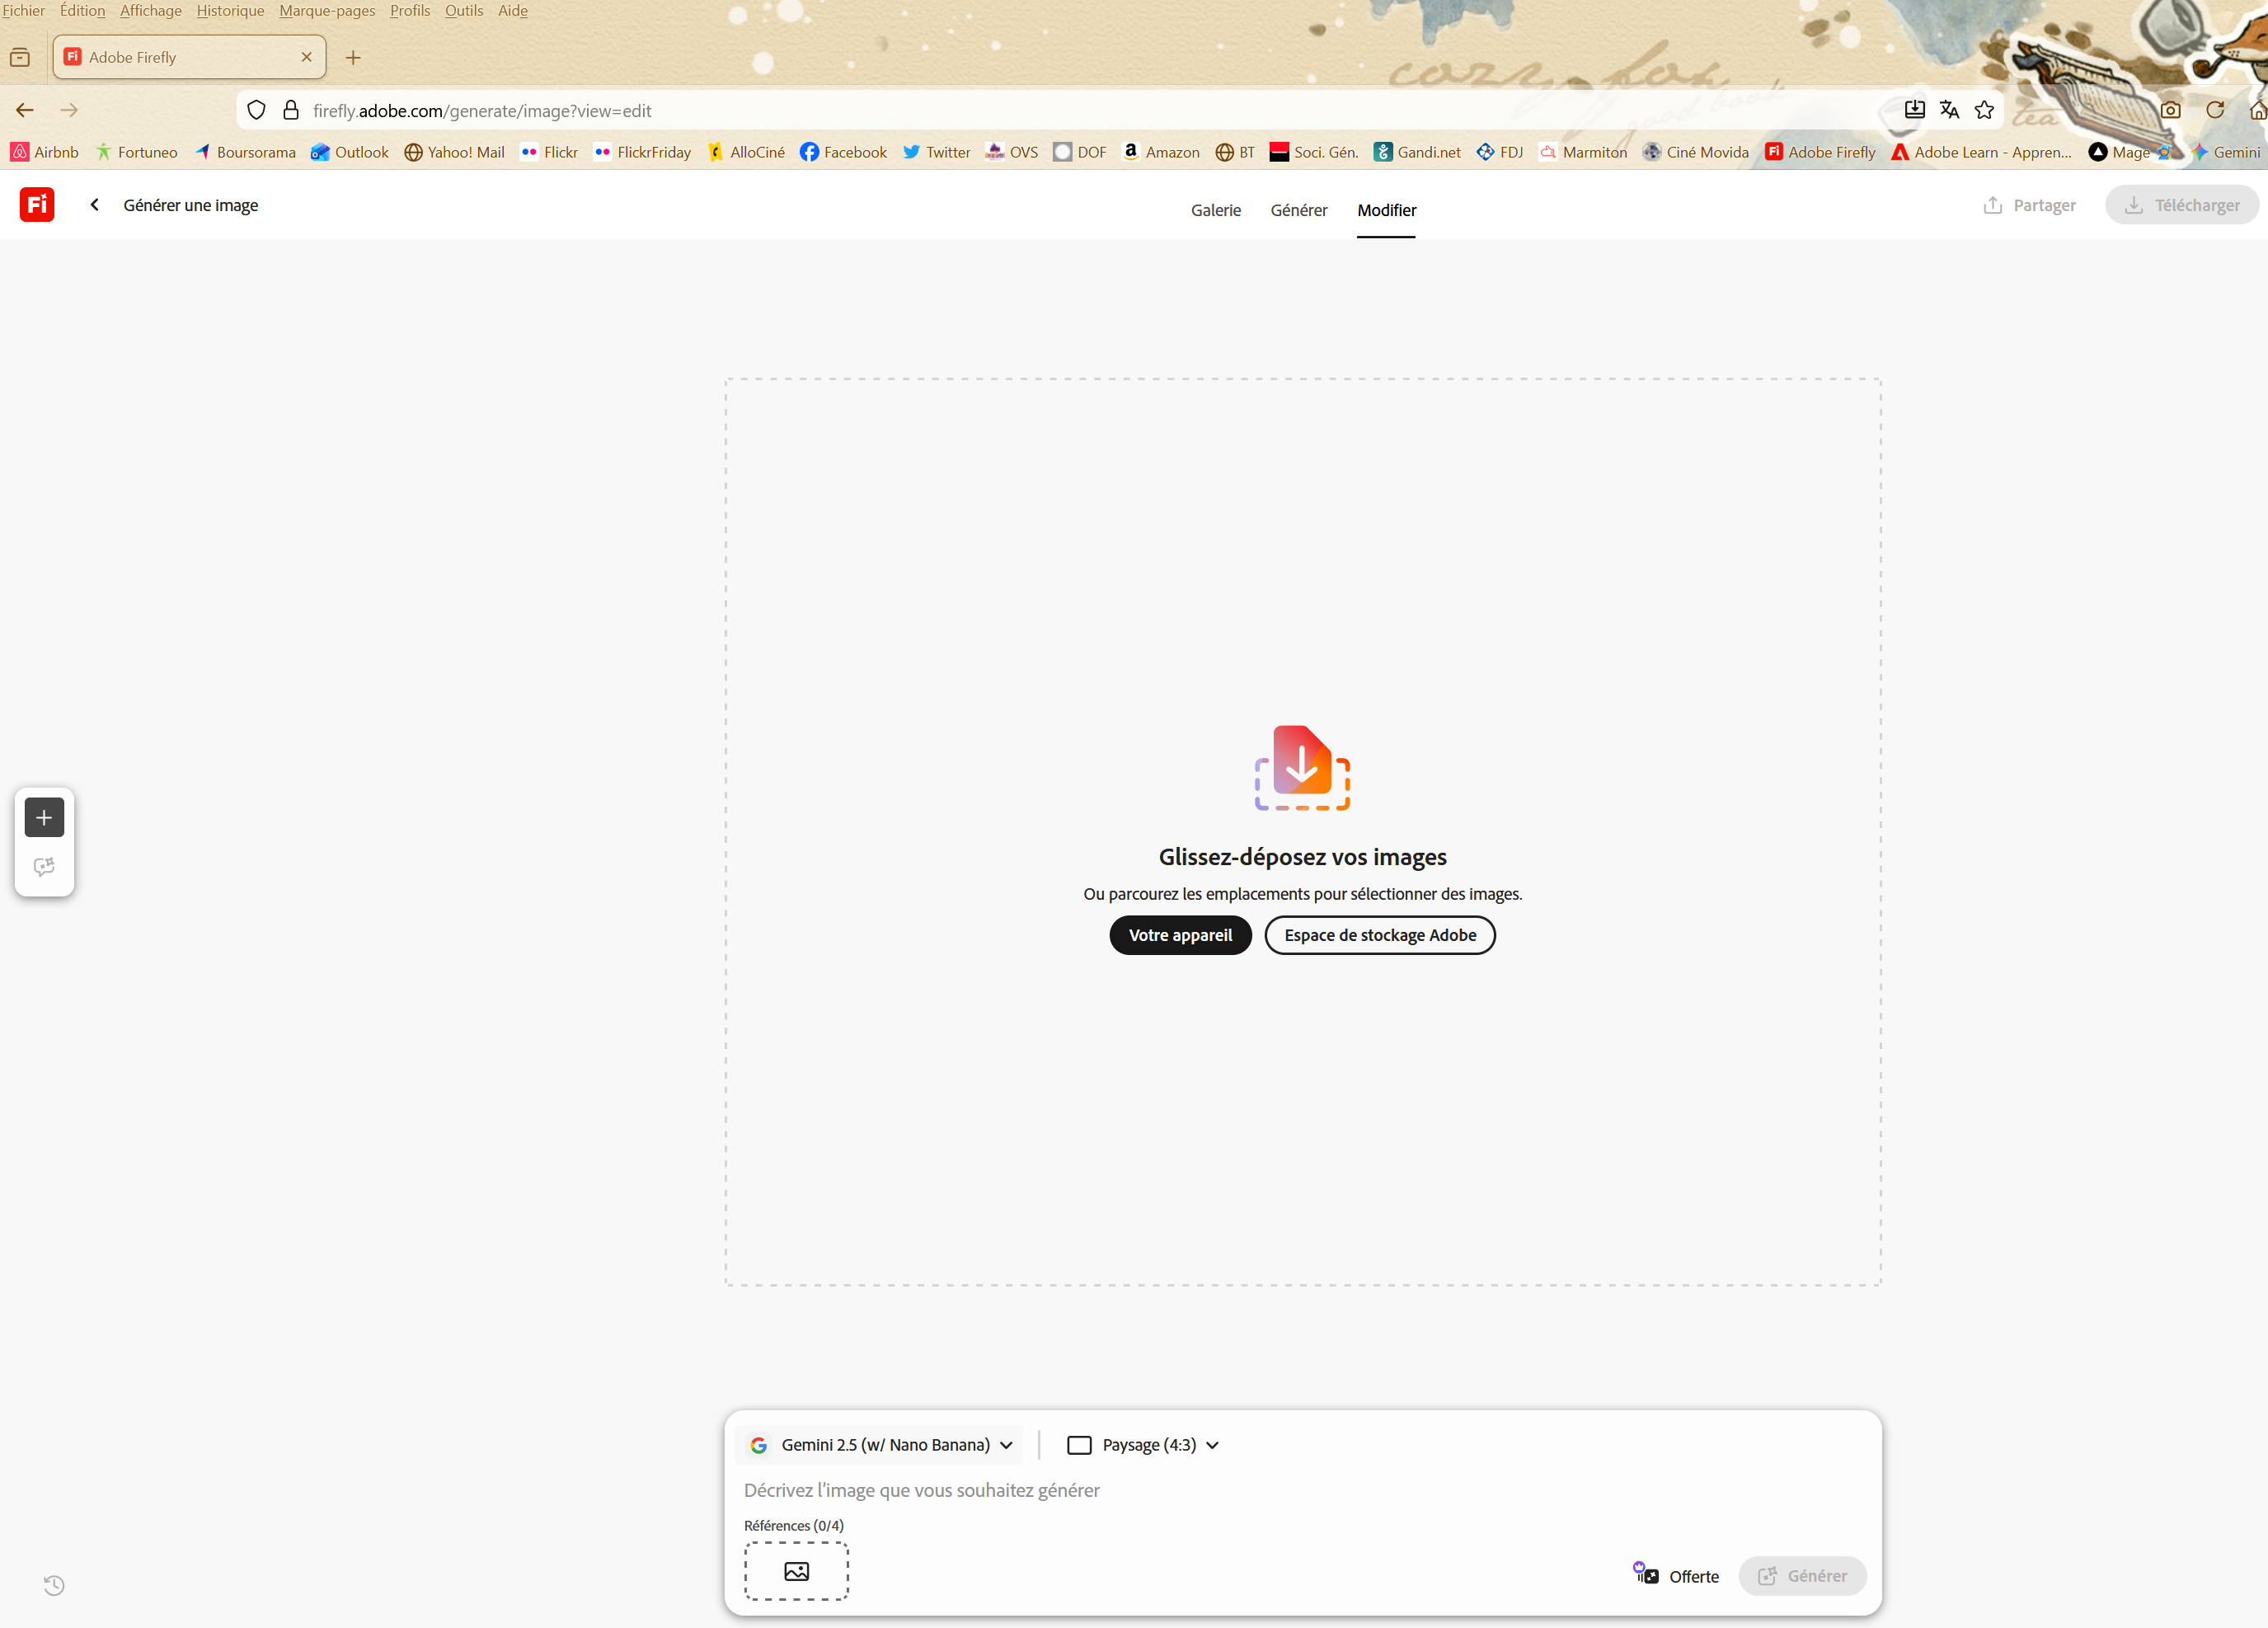Bookmark this page with star icon
This screenshot has height=1628, width=2268.
click(1984, 110)
